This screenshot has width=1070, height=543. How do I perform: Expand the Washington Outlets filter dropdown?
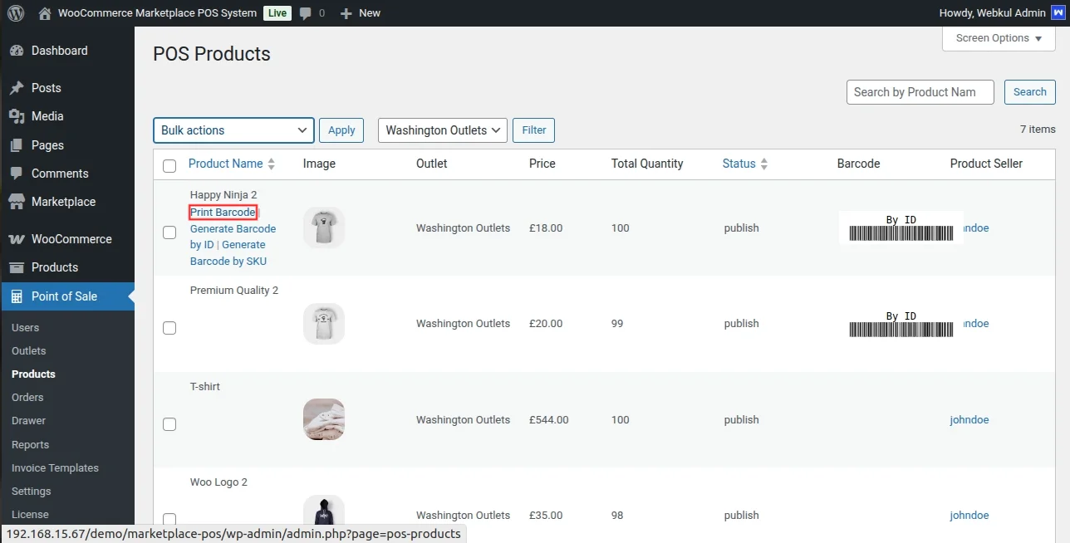click(442, 130)
